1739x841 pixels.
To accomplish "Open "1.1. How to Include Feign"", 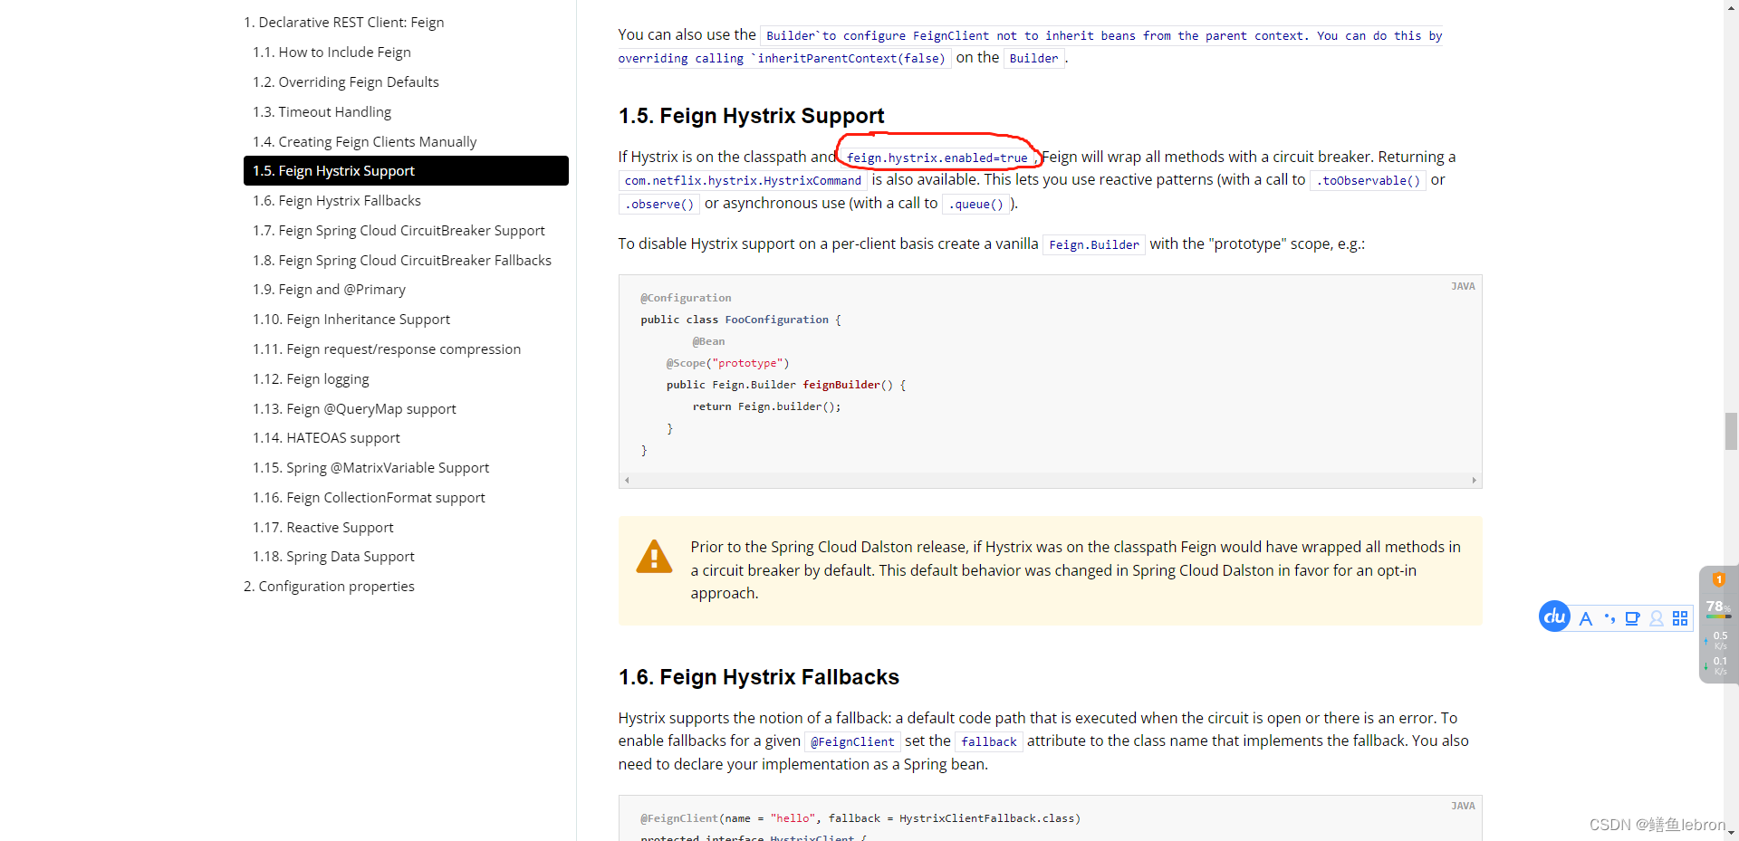I will pos(331,52).
